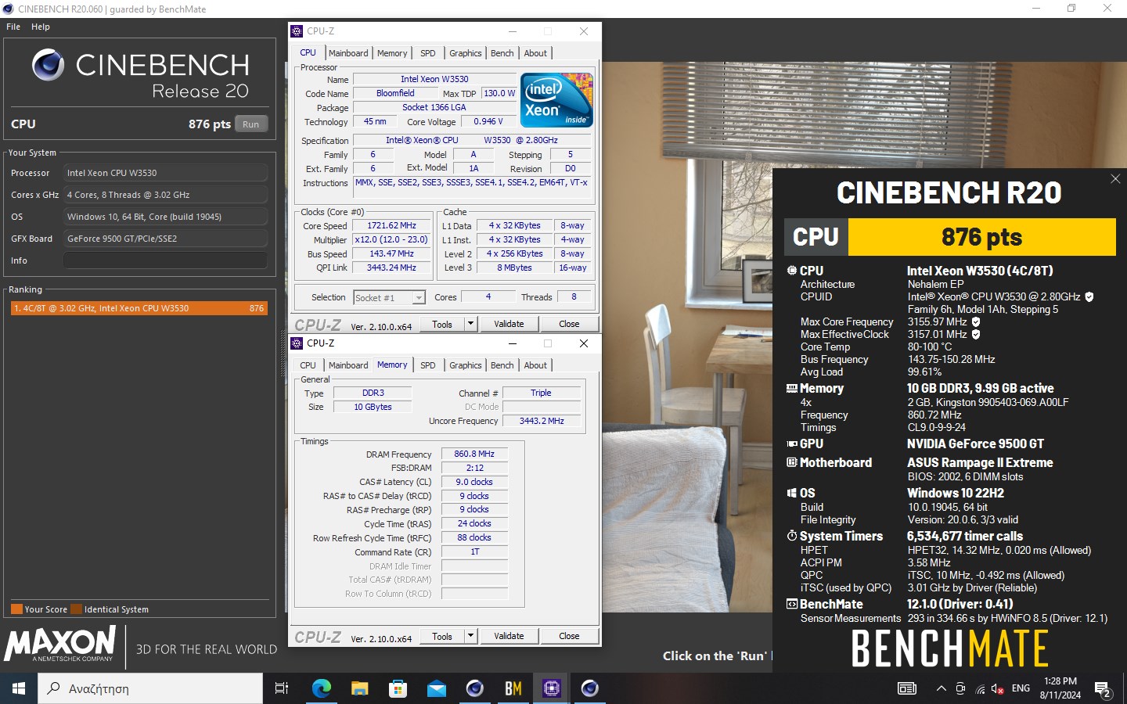Open SPD tab in lower CPU-Z window

[428, 365]
